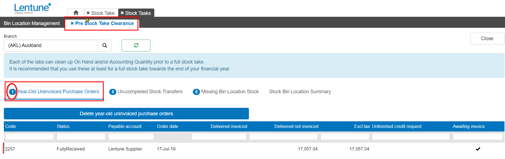Click the Code column filter box
The width and height of the screenshot is (505, 159).
tap(29, 136)
